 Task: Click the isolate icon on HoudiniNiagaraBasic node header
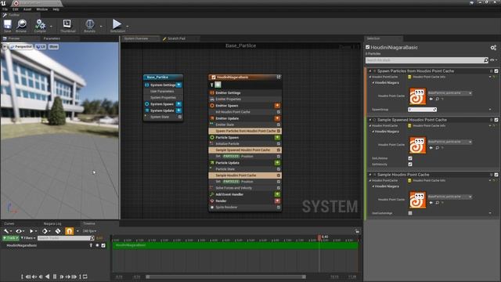(279, 77)
